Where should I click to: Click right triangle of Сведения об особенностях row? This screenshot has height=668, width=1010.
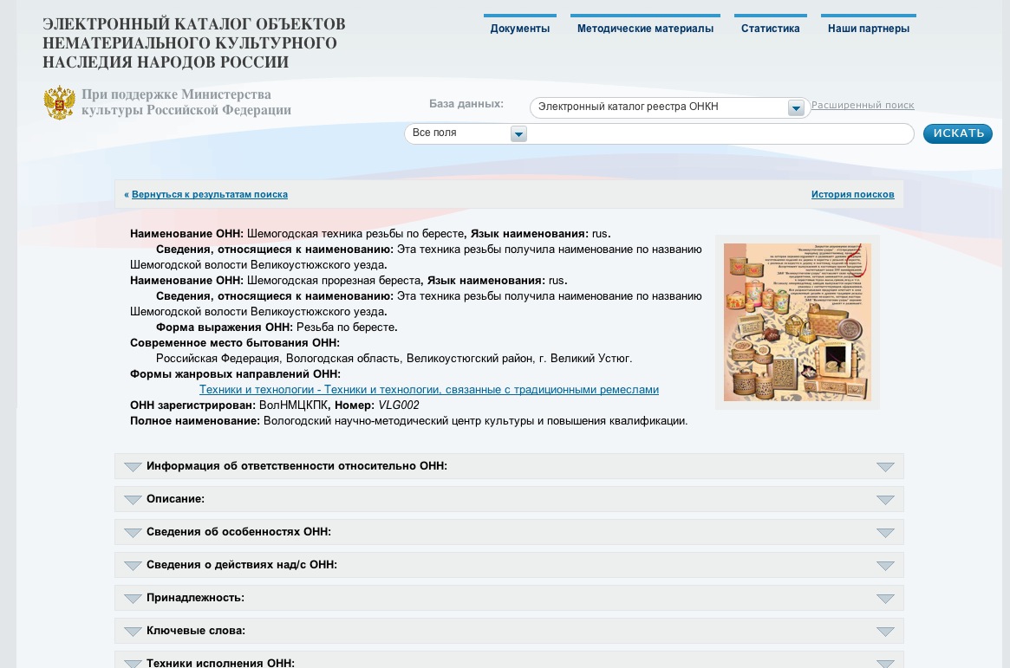click(x=886, y=533)
